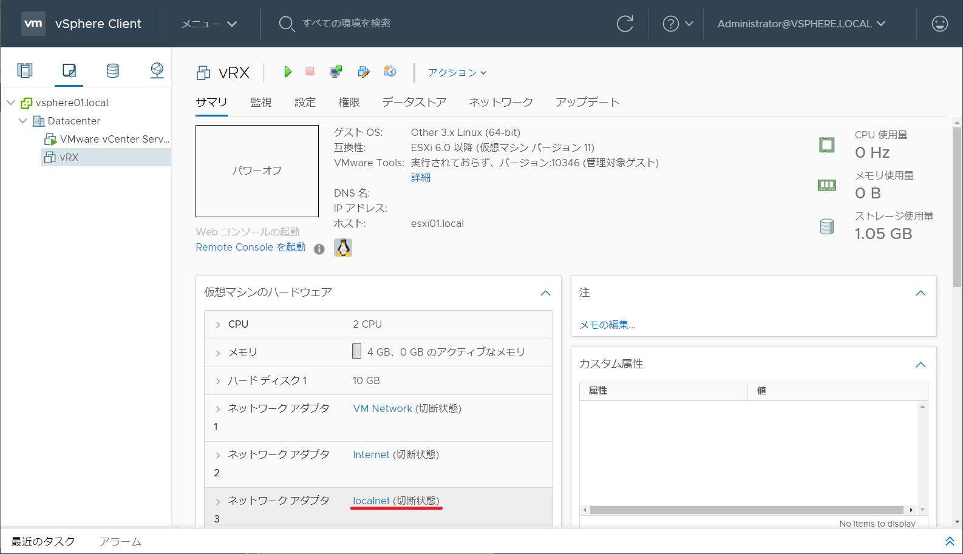Switch to the アップデート tab
Viewport: 963px width, 554px height.
[x=587, y=102]
